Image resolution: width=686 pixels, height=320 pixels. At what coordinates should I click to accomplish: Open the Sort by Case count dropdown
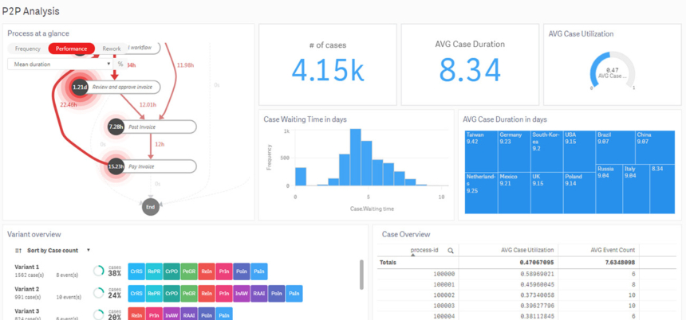(x=58, y=251)
